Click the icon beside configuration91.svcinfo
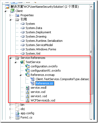This screenshot has height=123, width=98. click(27, 71)
